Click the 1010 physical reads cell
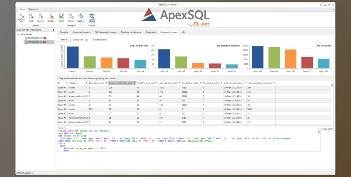The image size is (351, 177). [x=170, y=87]
